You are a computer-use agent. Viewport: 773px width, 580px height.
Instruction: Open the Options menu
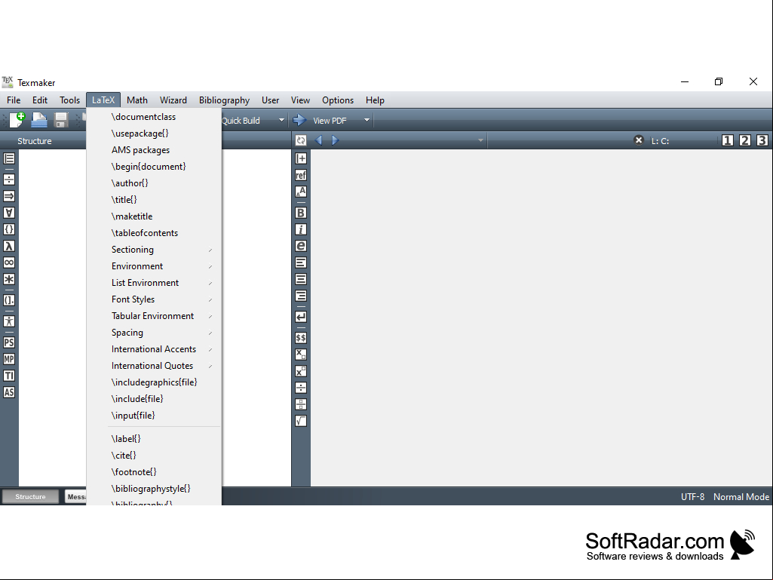click(338, 100)
